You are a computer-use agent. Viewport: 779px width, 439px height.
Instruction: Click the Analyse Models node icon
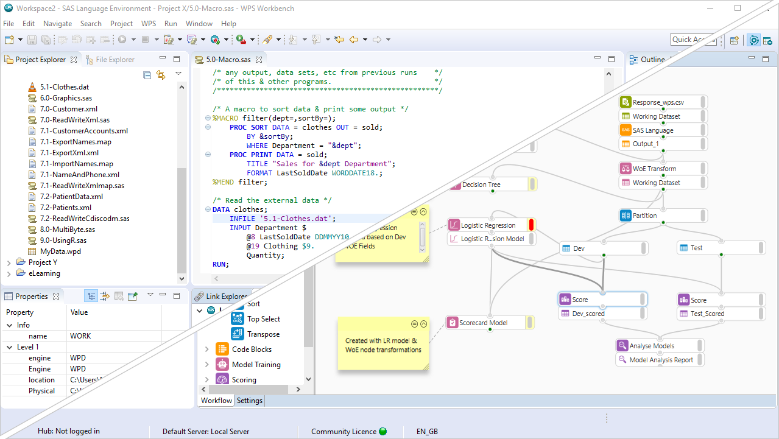pyautogui.click(x=622, y=346)
